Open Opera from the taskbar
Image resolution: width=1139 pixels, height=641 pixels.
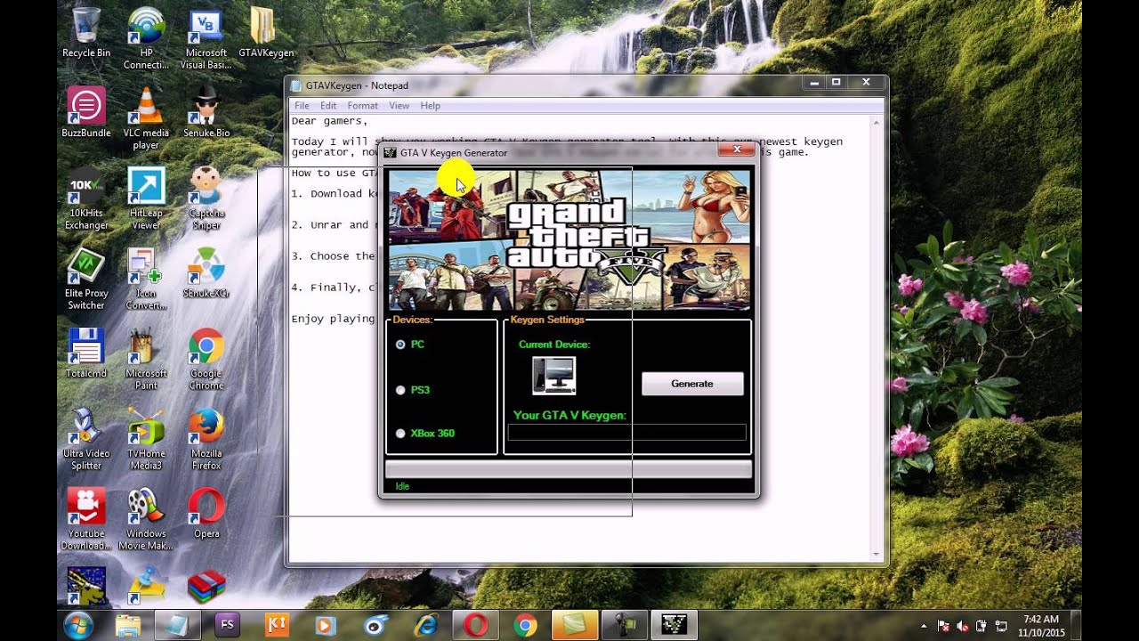point(475,626)
